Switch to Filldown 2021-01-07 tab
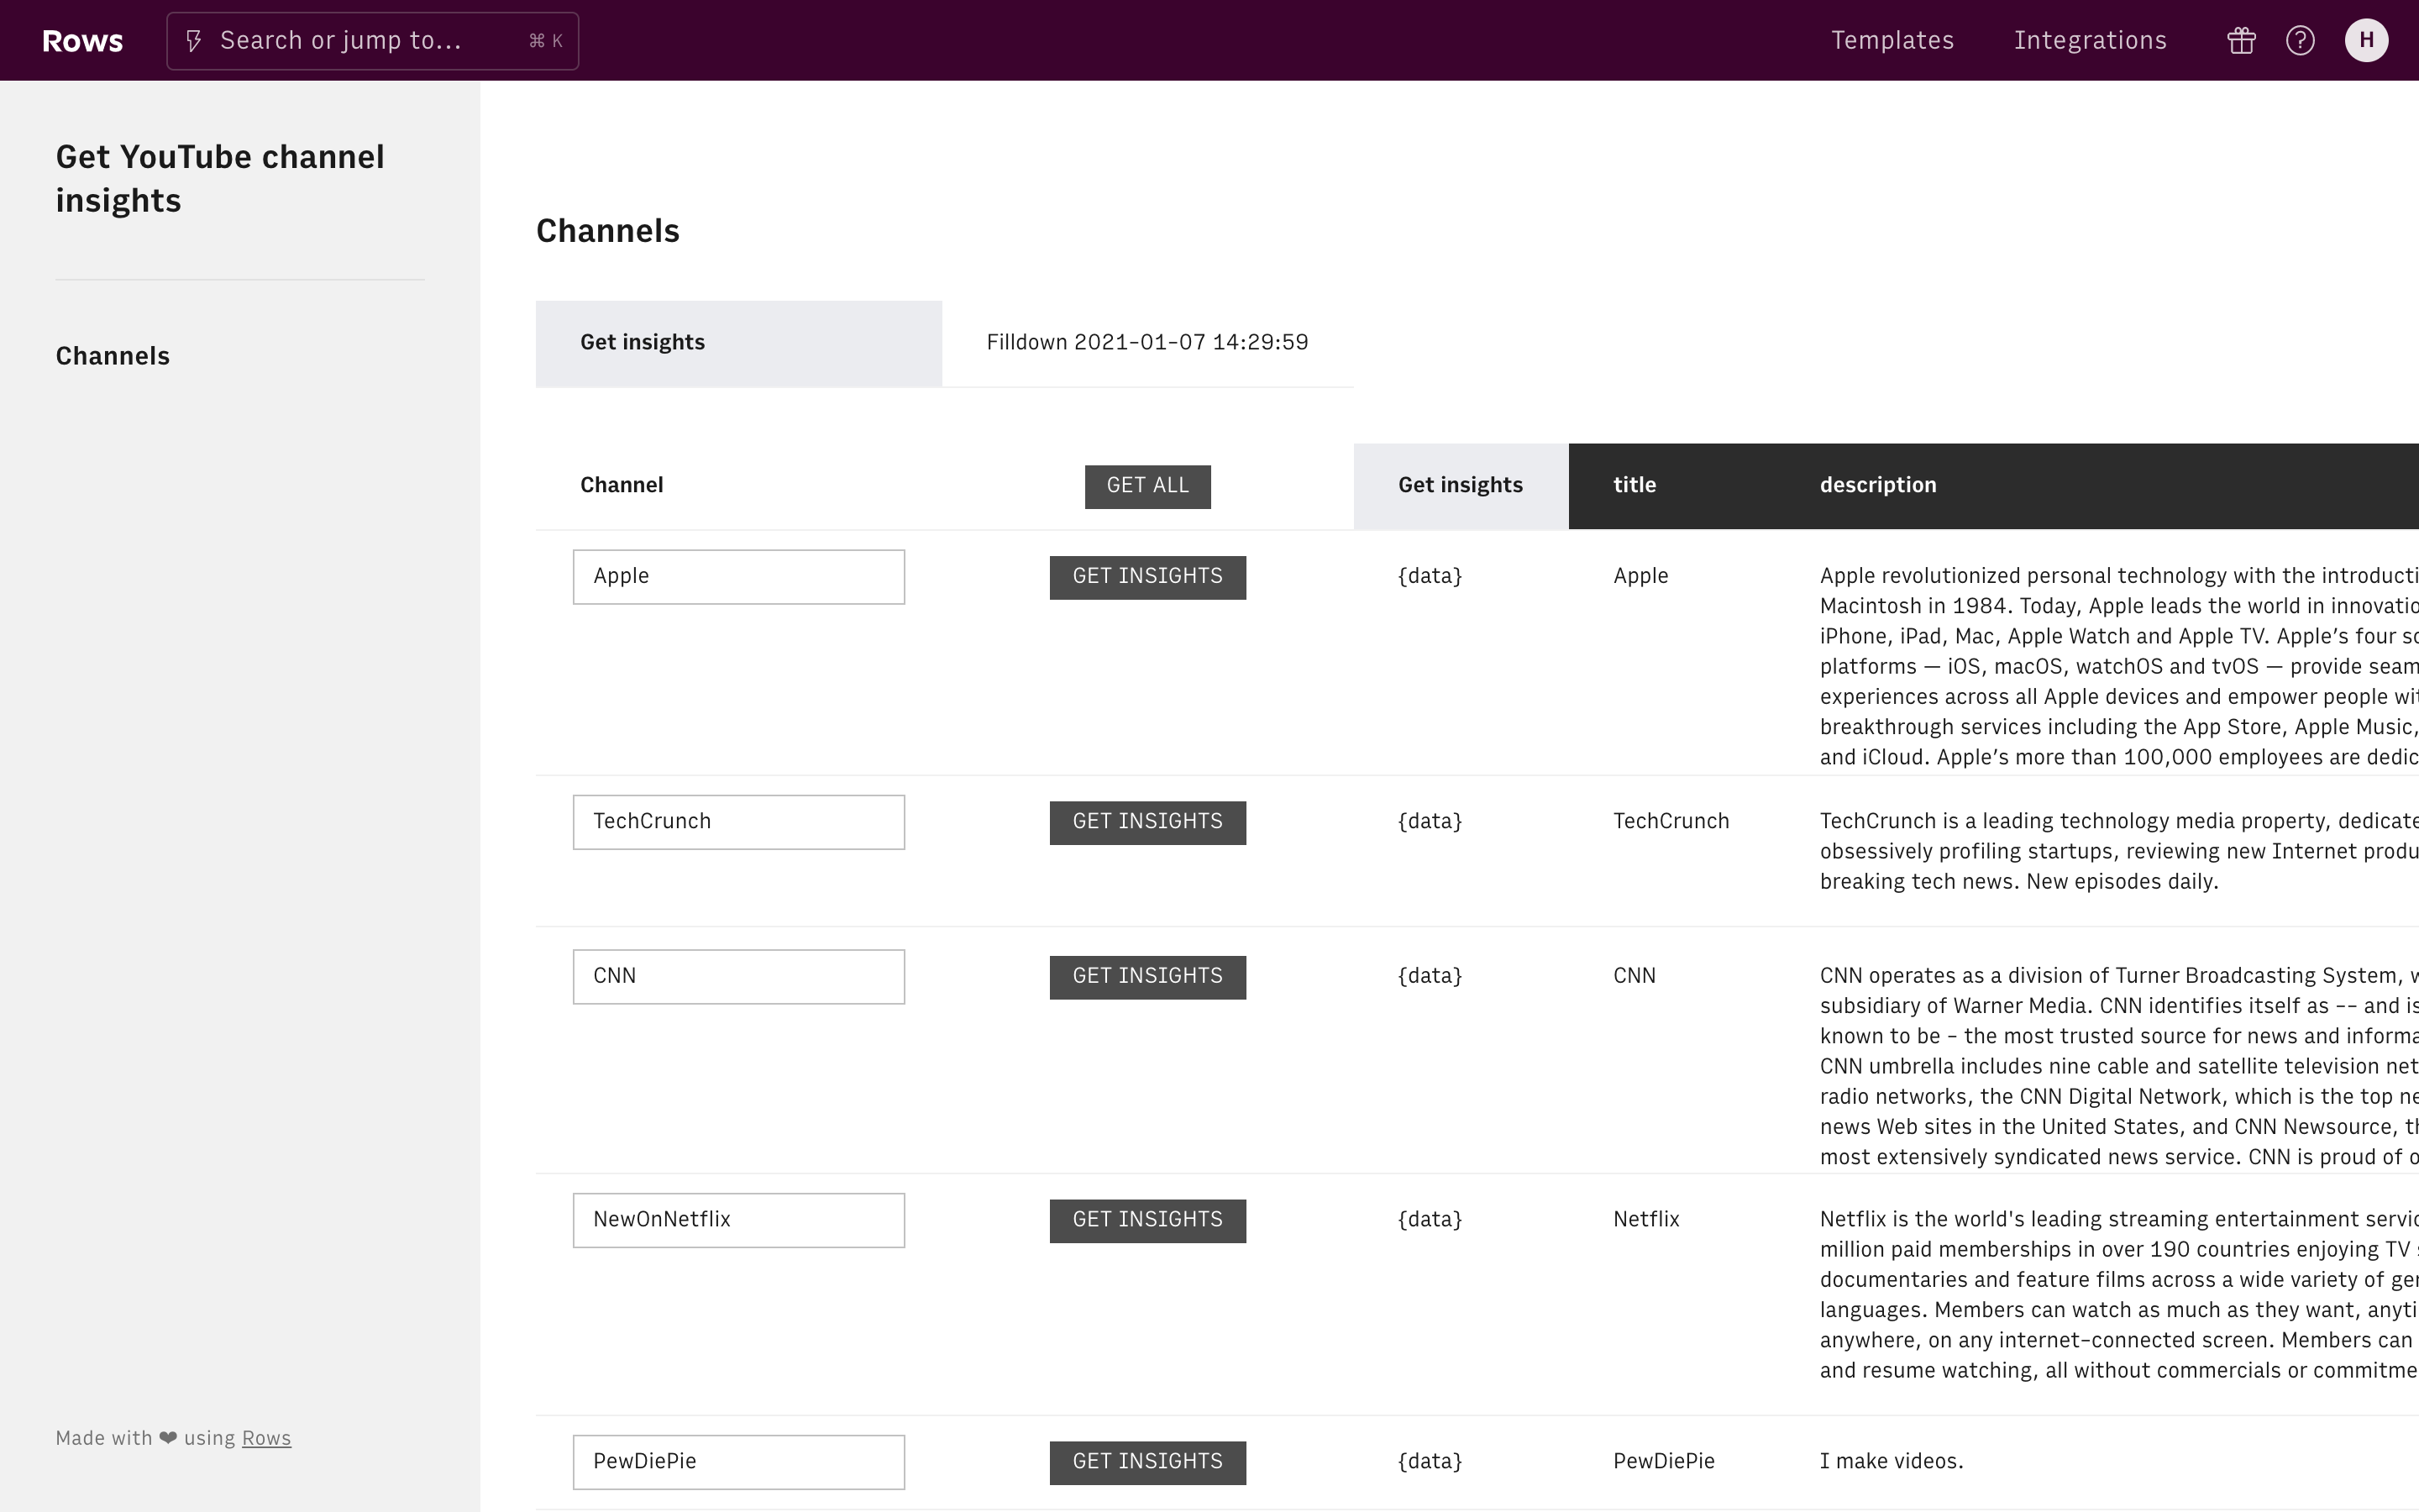The height and width of the screenshot is (1512, 2419). (1147, 343)
